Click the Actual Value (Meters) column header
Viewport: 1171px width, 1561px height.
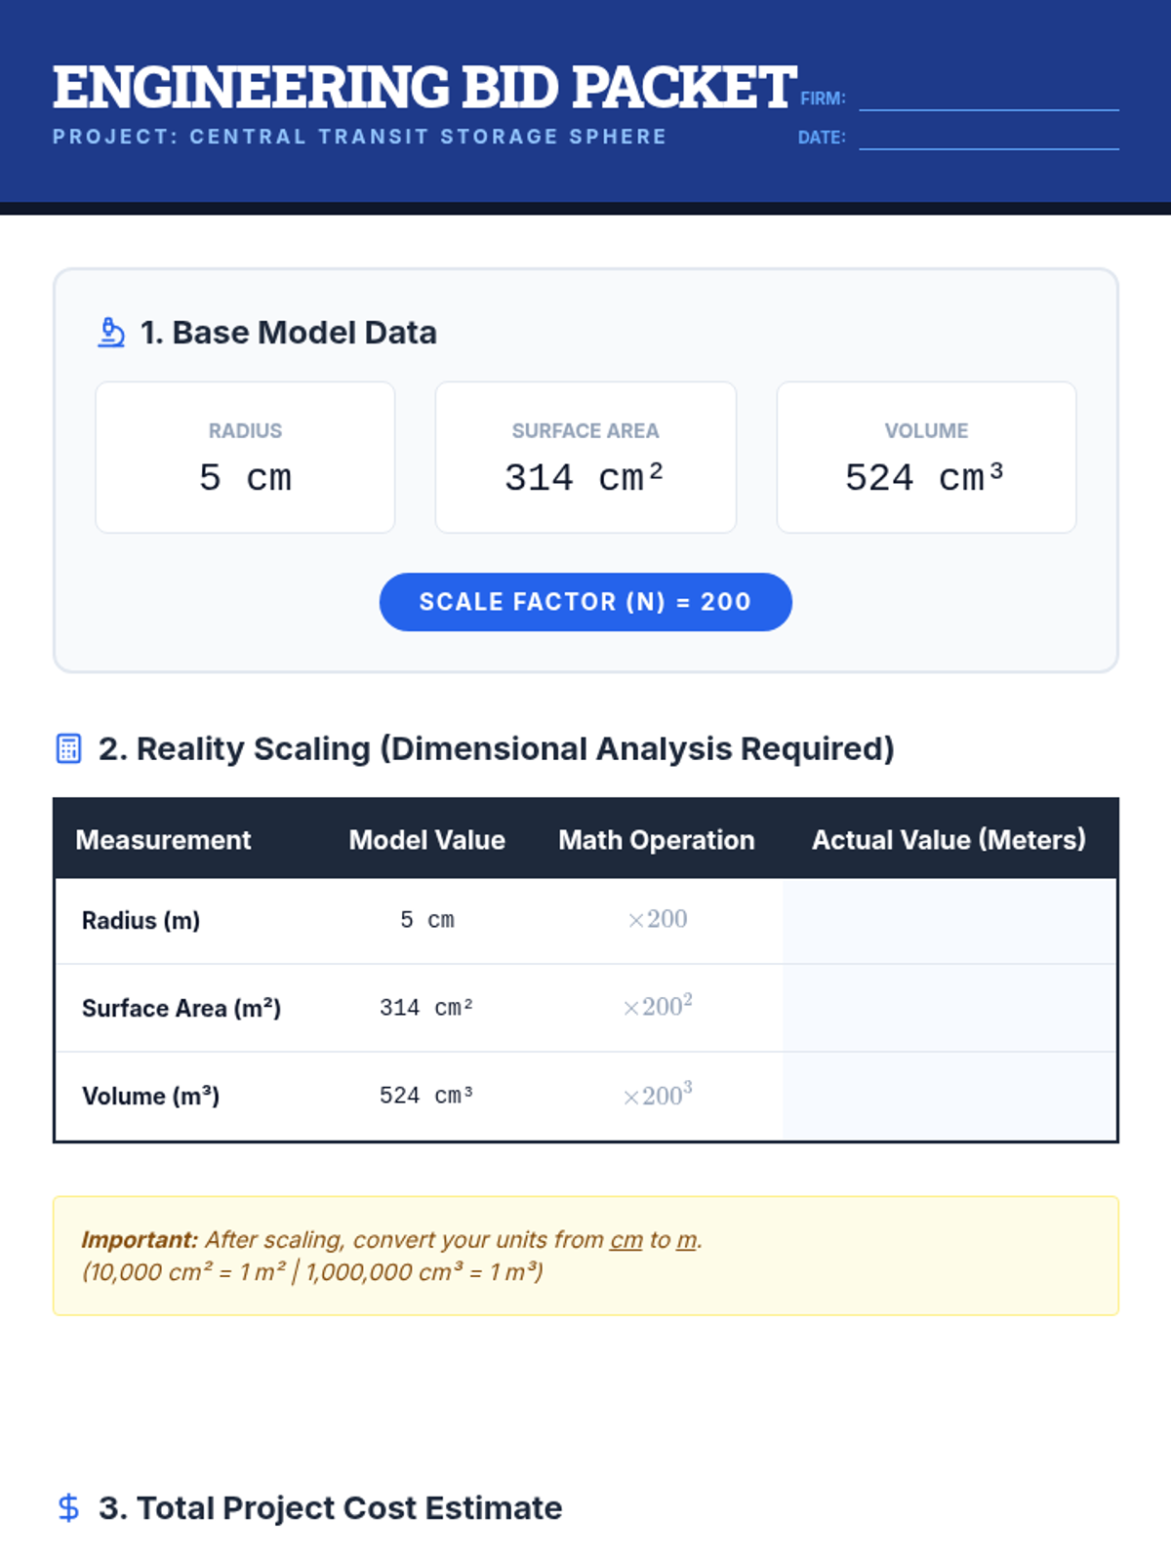(x=949, y=840)
